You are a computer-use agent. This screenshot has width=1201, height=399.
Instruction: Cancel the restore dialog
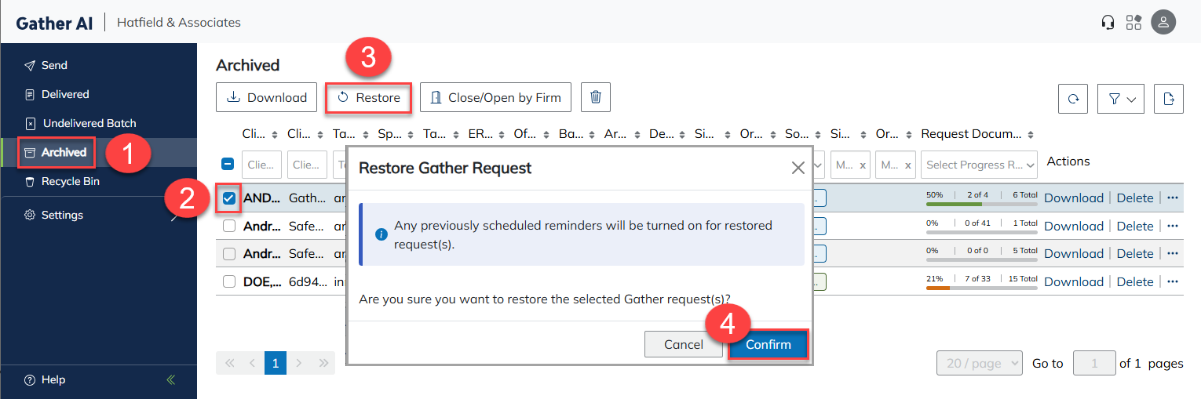pyautogui.click(x=683, y=345)
